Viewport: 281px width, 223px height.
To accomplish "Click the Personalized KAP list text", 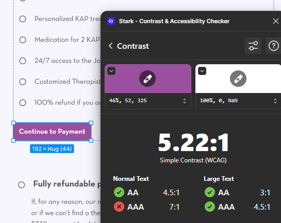I will click(68, 18).
